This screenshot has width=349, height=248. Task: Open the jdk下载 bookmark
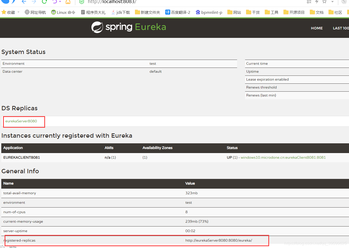coord(121,12)
